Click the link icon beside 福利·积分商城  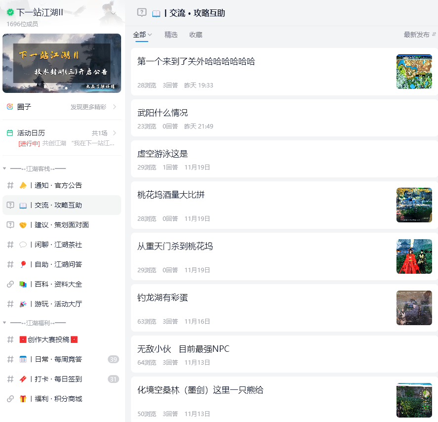(10, 399)
